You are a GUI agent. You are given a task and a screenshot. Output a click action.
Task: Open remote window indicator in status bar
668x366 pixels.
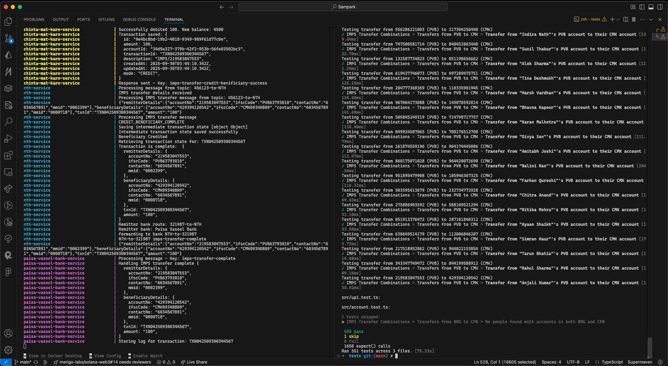(6, 362)
